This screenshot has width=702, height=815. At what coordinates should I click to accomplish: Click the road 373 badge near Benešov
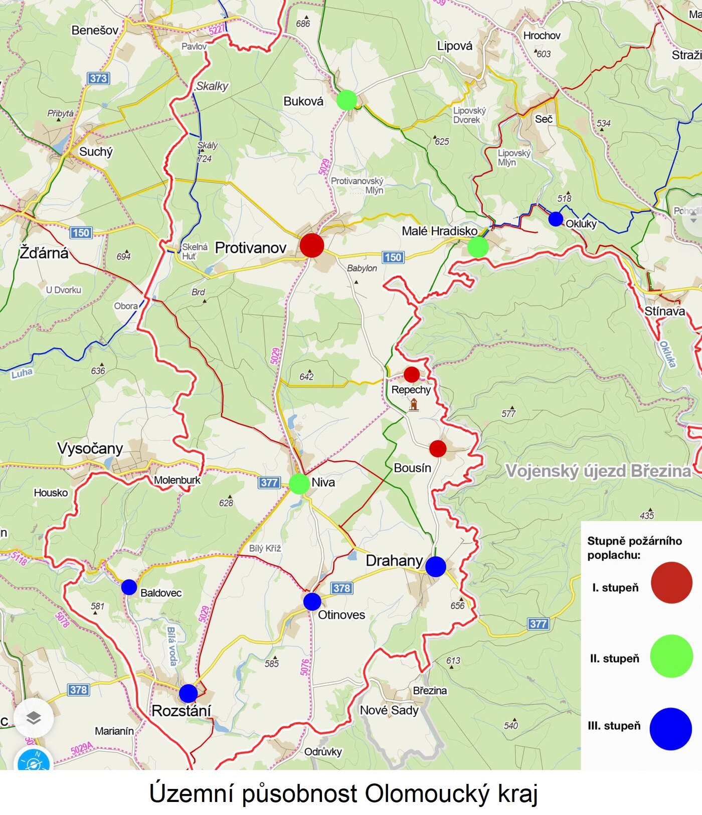coord(98,78)
